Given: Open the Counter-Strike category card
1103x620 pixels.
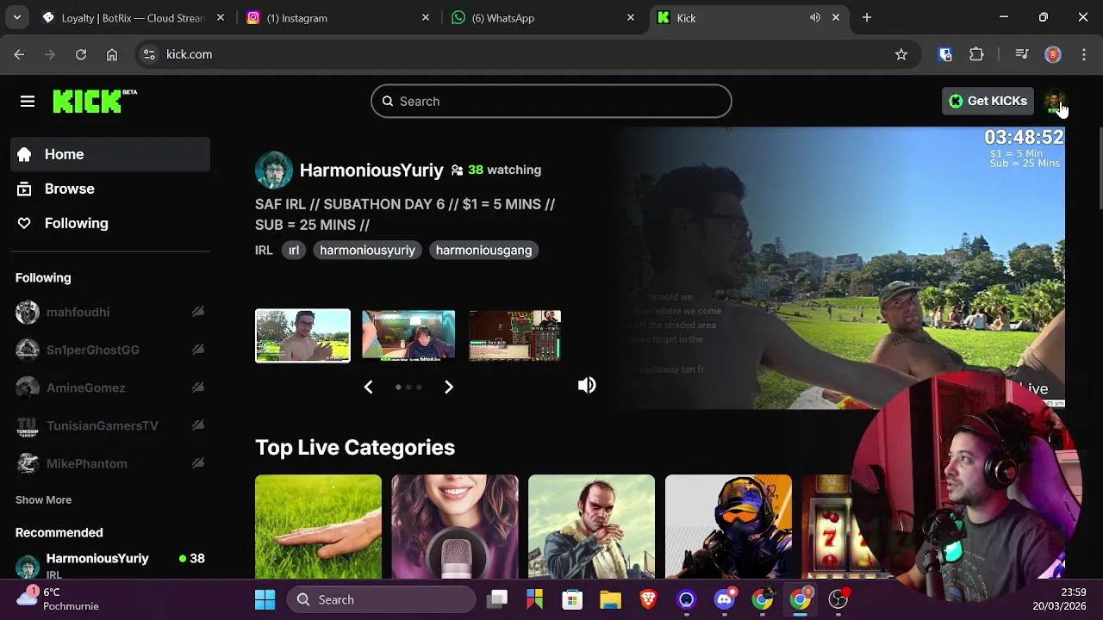Looking at the screenshot, I should (728, 526).
